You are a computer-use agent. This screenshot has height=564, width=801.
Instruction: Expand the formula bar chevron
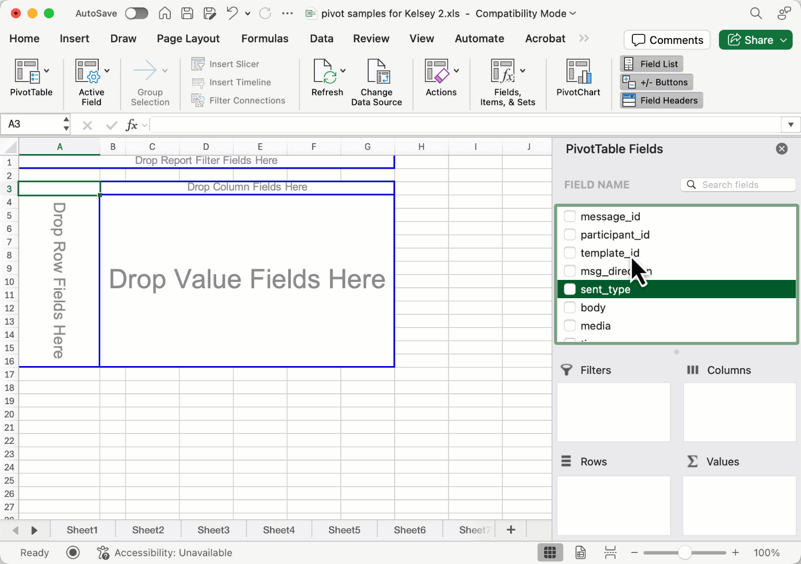[x=791, y=125]
